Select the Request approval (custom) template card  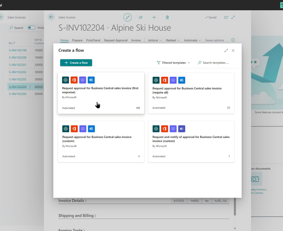[101, 142]
